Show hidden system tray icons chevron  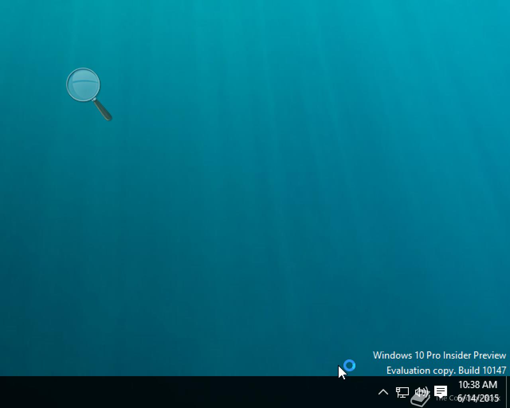(383, 392)
